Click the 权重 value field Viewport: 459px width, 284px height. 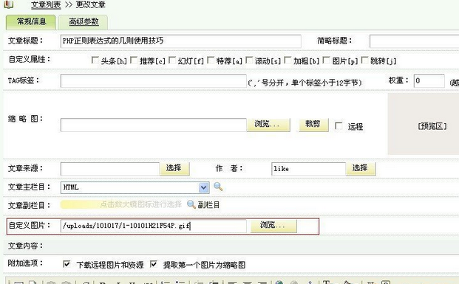click(x=429, y=81)
